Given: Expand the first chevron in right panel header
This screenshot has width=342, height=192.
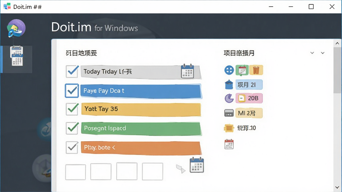Looking at the screenshot, I should click(312, 53).
